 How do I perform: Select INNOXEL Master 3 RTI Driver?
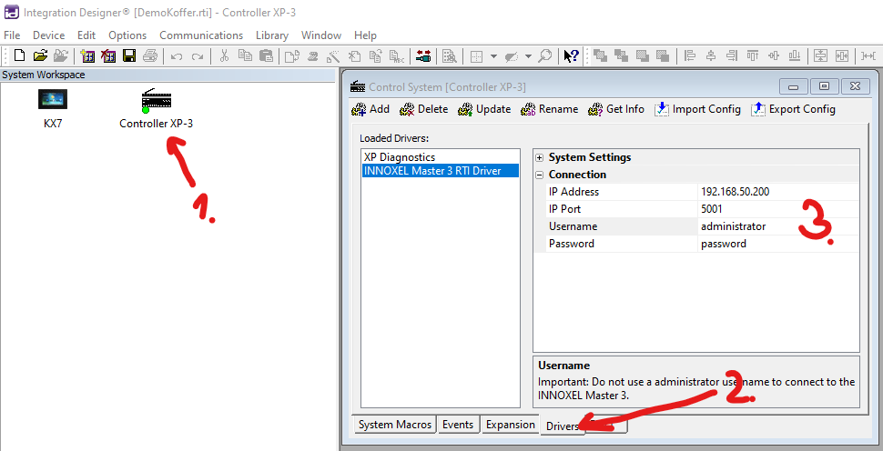coord(440,171)
